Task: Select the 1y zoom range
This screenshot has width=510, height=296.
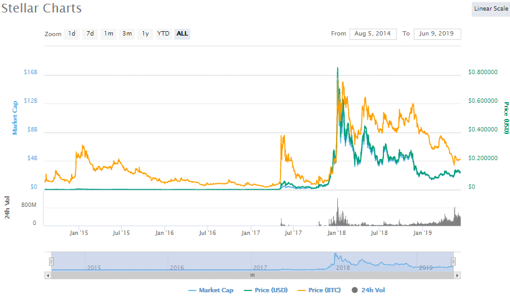Action: [x=145, y=34]
